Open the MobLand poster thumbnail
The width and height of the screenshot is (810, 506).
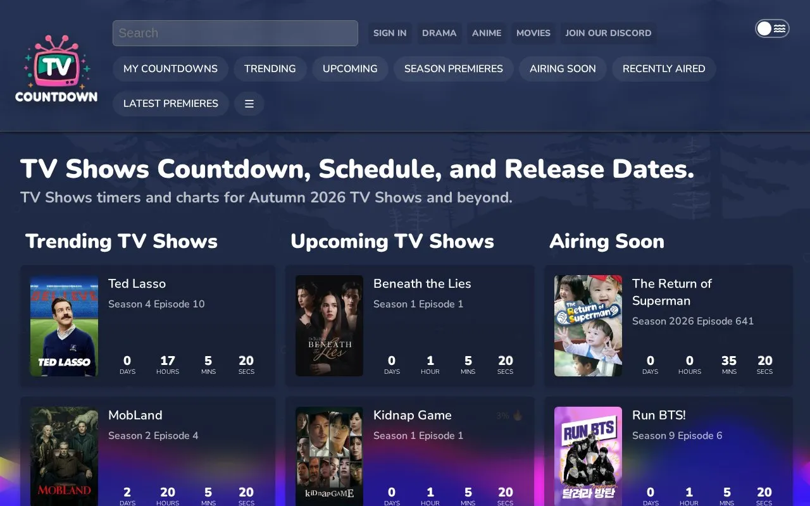[64, 456]
